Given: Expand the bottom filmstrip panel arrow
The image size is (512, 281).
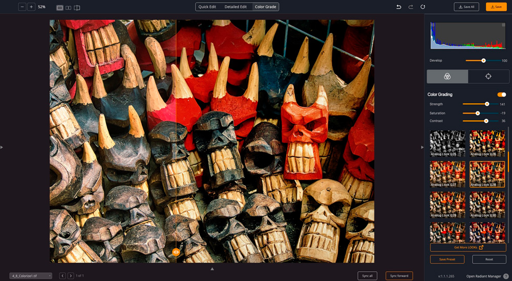Looking at the screenshot, I should 212,269.
